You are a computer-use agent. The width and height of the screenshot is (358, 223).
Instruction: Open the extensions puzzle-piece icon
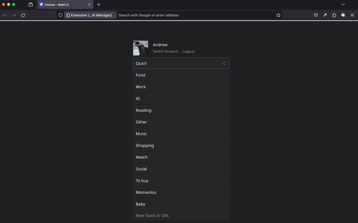click(334, 15)
